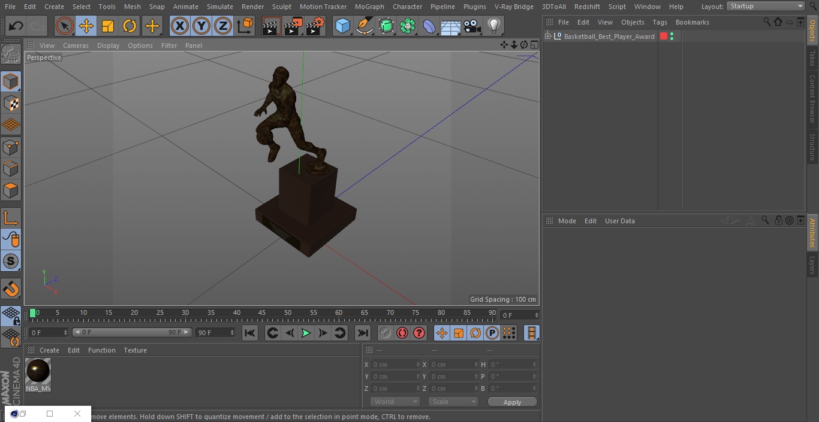This screenshot has height=422, width=819.
Task: Click the Record Active Objects button
Action: pos(386,333)
